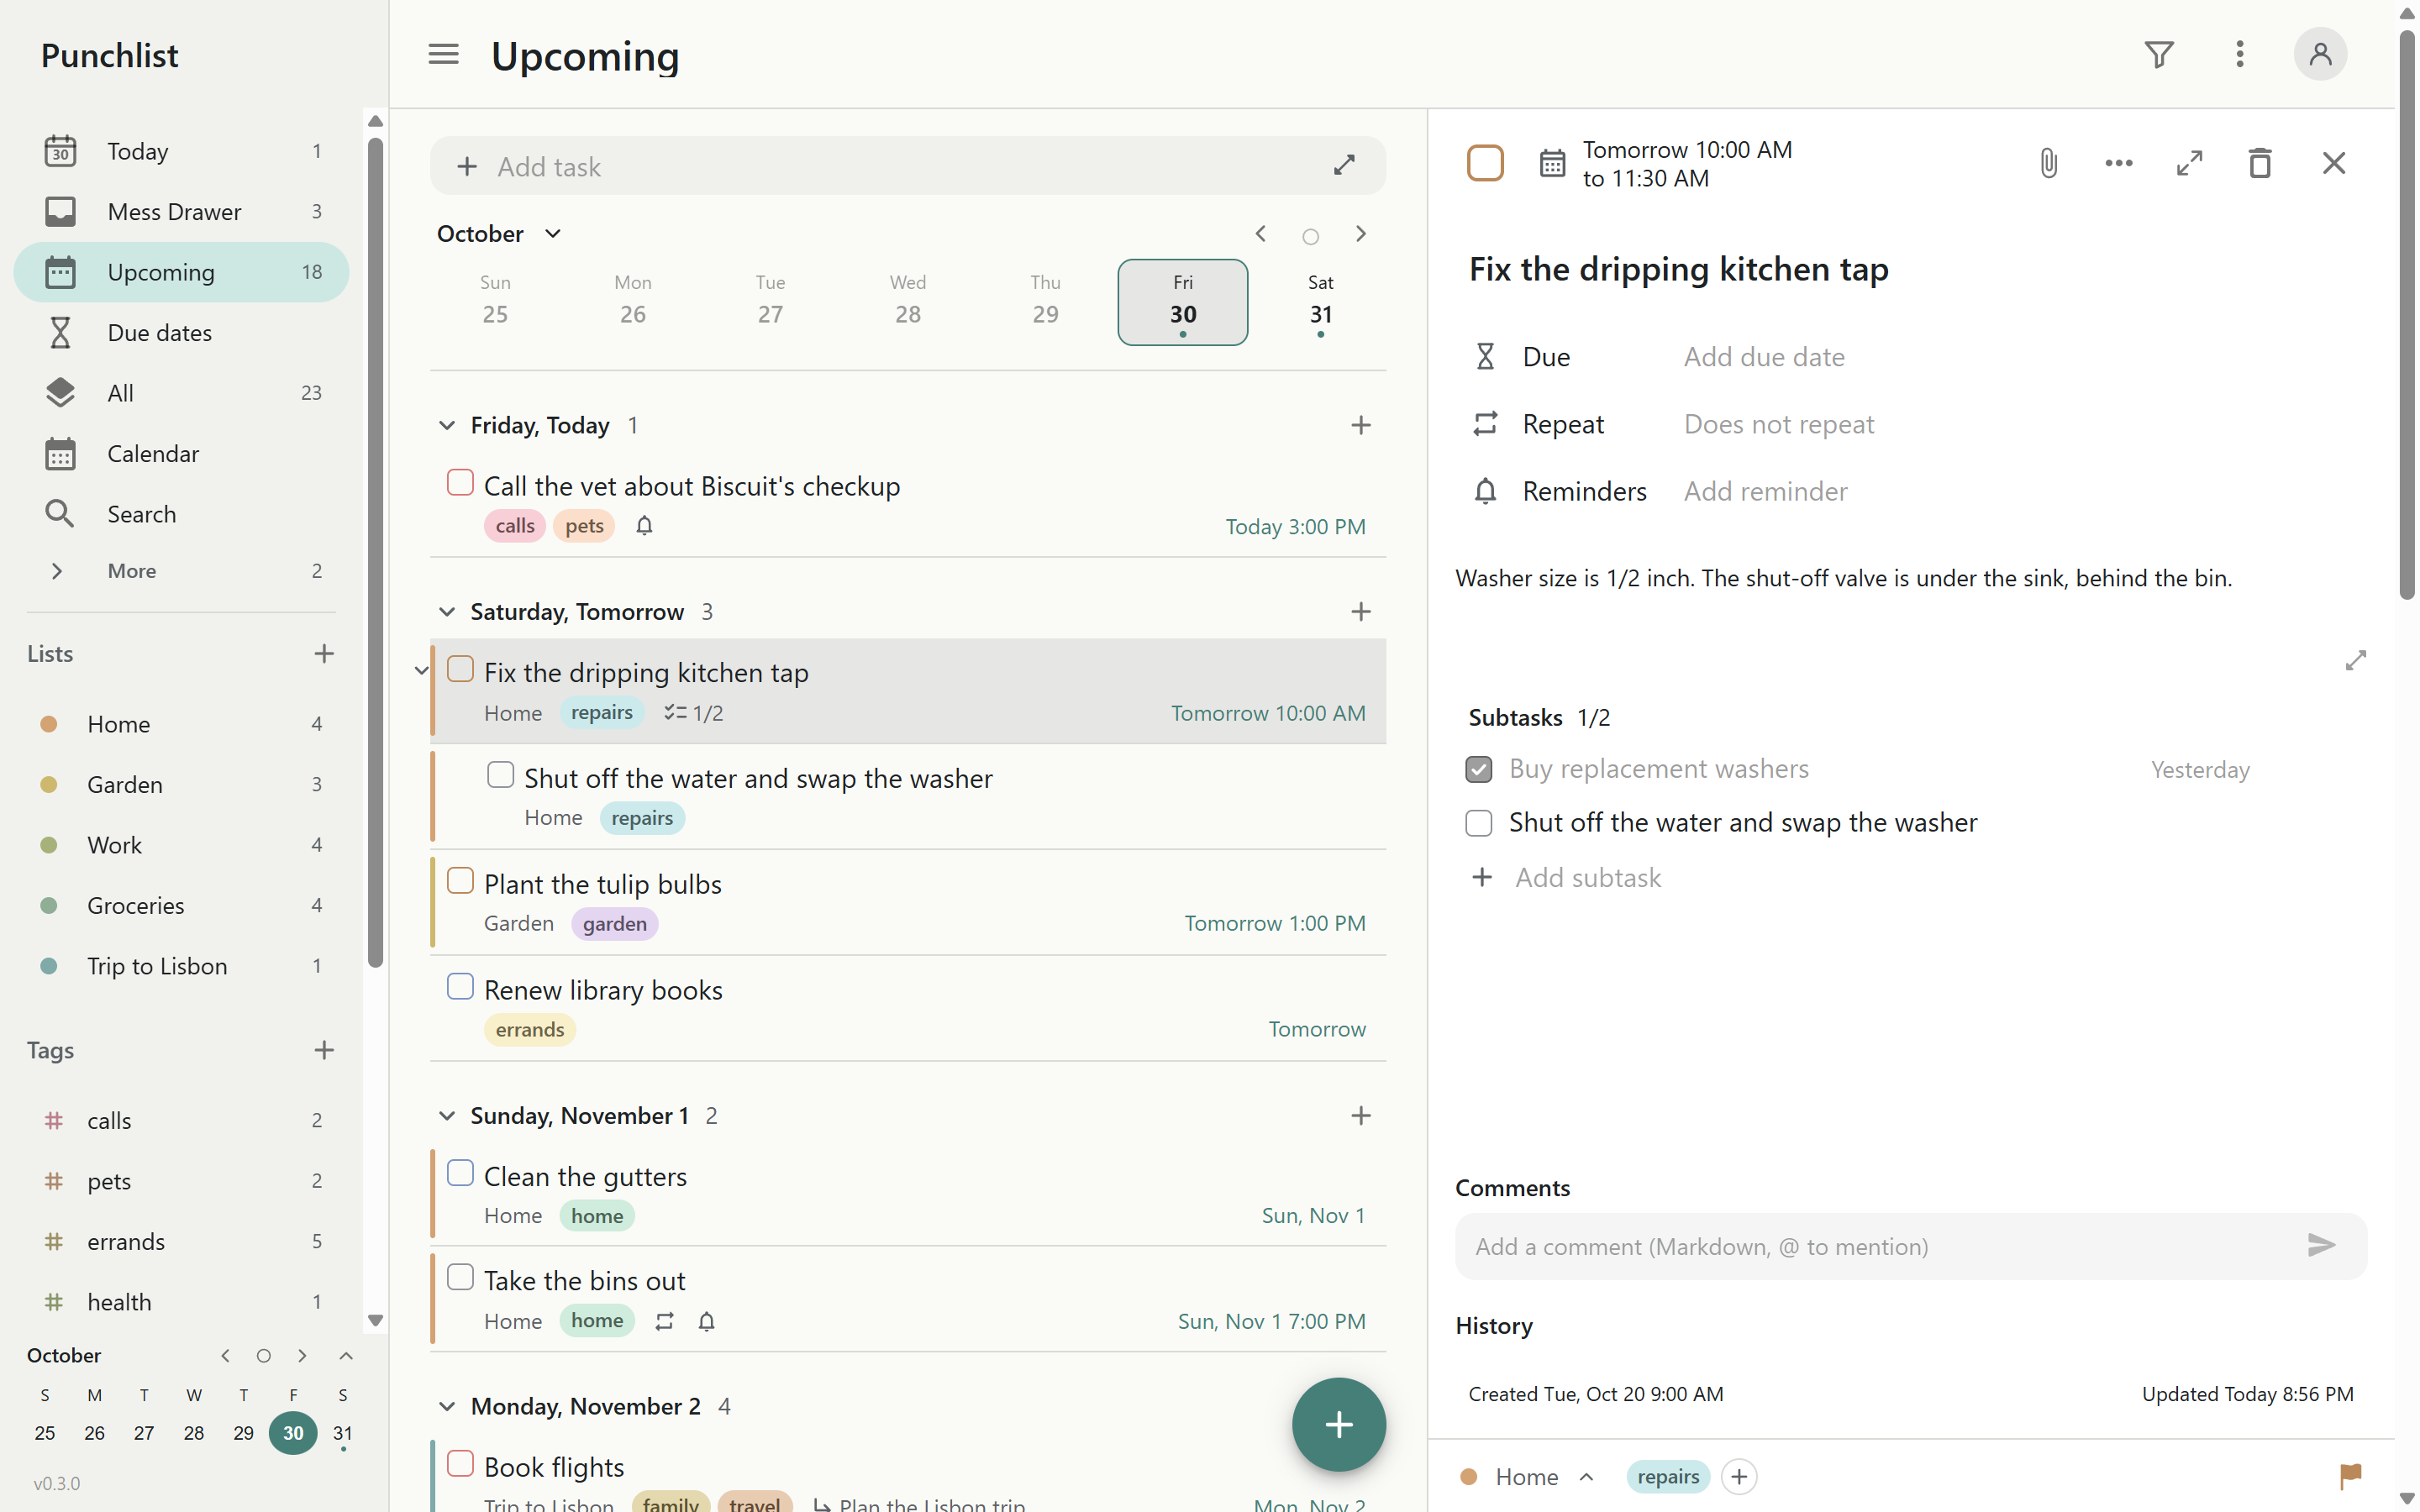
Task: Click Does not repeat option
Action: click(x=1778, y=424)
